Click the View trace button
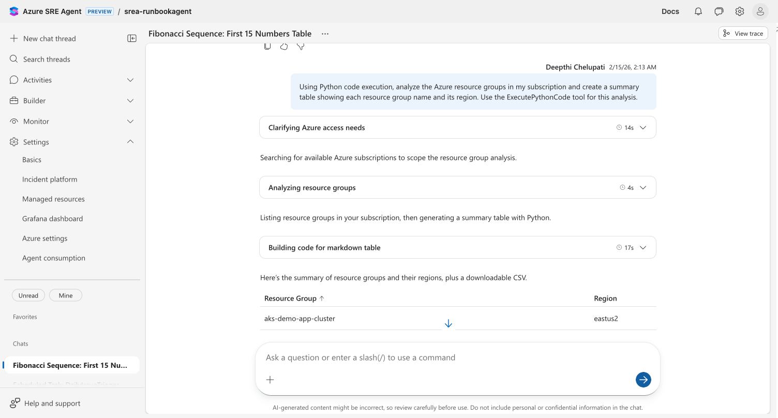This screenshot has height=418, width=778. (743, 33)
